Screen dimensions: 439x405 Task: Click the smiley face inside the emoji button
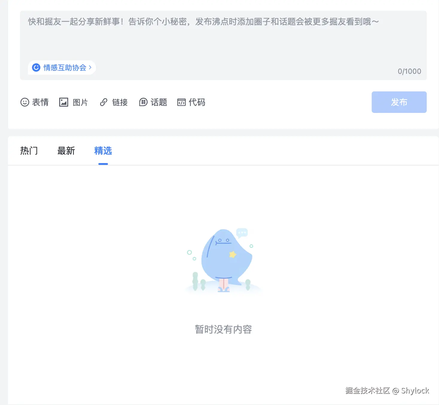(25, 102)
